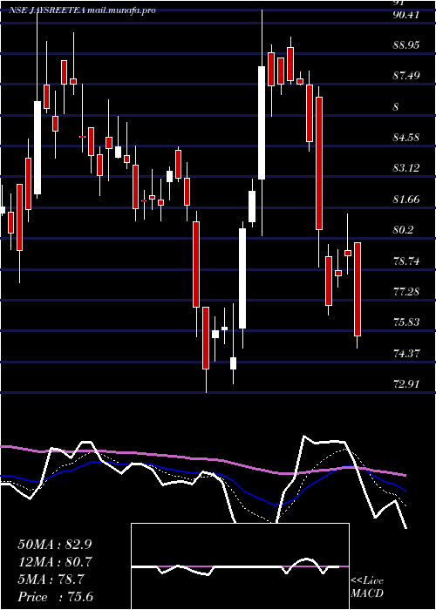This screenshot has height=610, width=436.
Task: Click the 84.58 price axis label
Action: (x=406, y=138)
